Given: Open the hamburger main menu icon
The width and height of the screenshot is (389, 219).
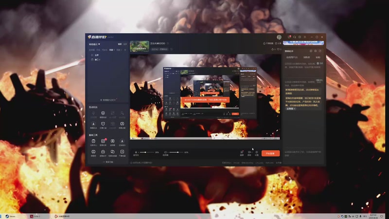Looking at the screenshot, I should 305,37.
